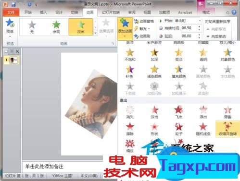The width and height of the screenshot is (240, 181).
Task: Switch to the 视图 ribbon tab
Action: [147, 12]
